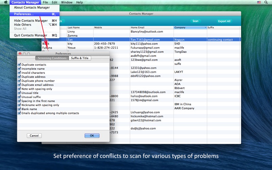Screen dimensions: 272x170
Task: Click ICBC company cell
Action: click(177, 96)
